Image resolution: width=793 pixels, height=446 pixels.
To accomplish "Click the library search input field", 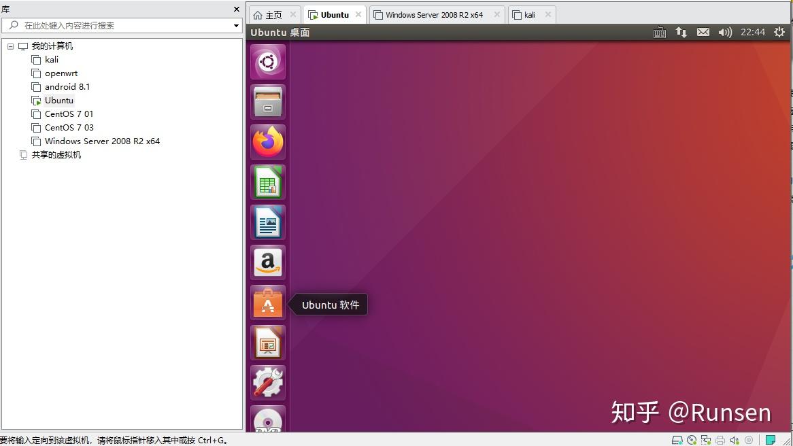I will 121,25.
